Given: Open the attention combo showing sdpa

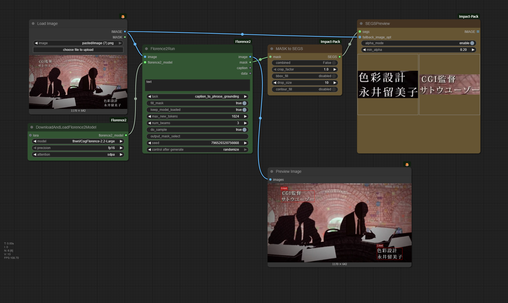Looking at the screenshot, I should [x=78, y=155].
